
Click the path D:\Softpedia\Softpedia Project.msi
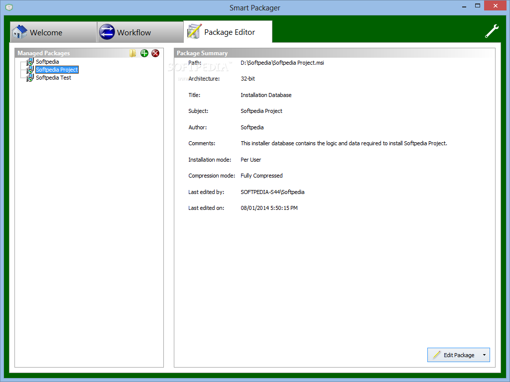click(282, 63)
